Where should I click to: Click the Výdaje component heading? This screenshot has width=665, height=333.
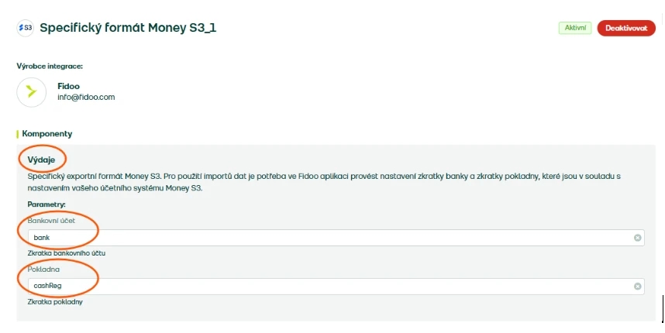coord(41,160)
